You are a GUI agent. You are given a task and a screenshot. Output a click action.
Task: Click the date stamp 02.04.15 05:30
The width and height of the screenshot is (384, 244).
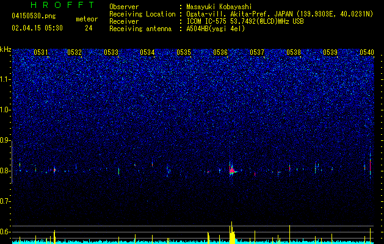[37, 28]
